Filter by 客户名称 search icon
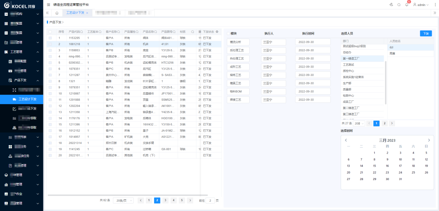 pyautogui.click(x=119, y=32)
